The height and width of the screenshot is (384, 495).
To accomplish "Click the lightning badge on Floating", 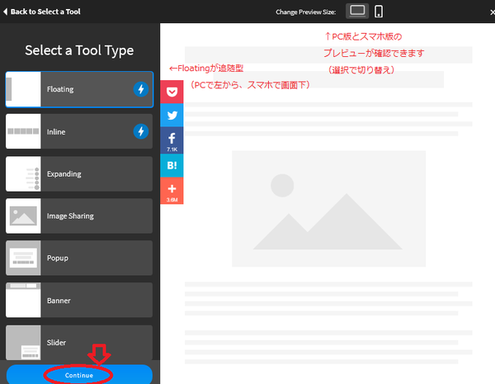I will pos(141,89).
